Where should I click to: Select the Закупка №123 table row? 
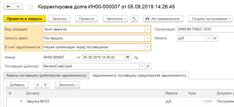coord(79,101)
